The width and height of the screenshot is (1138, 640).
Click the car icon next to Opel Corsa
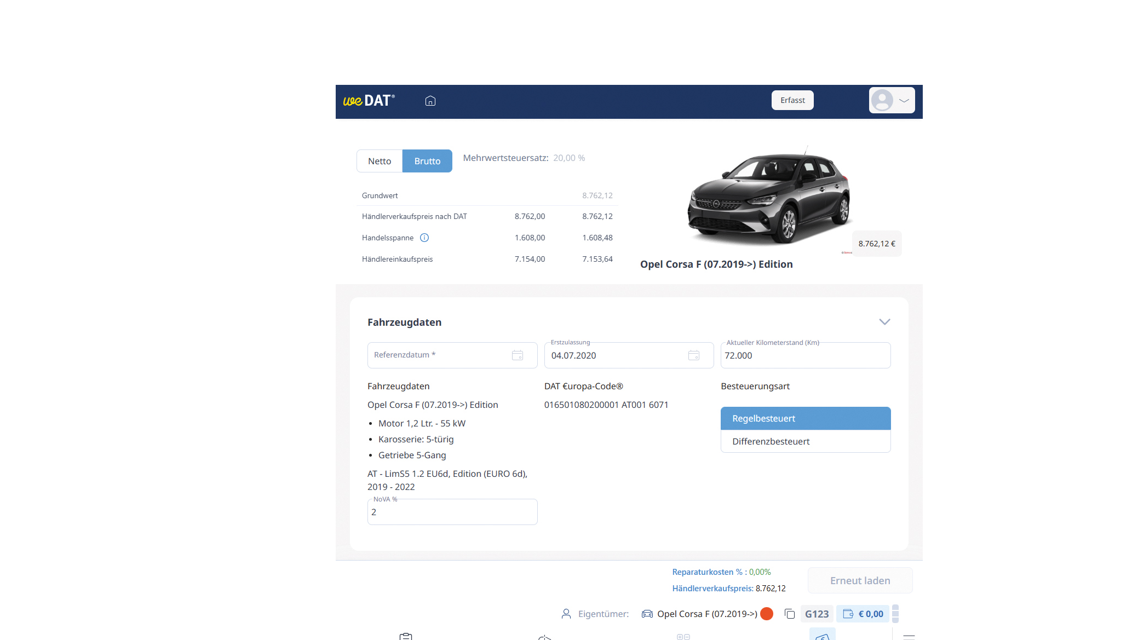click(x=647, y=614)
